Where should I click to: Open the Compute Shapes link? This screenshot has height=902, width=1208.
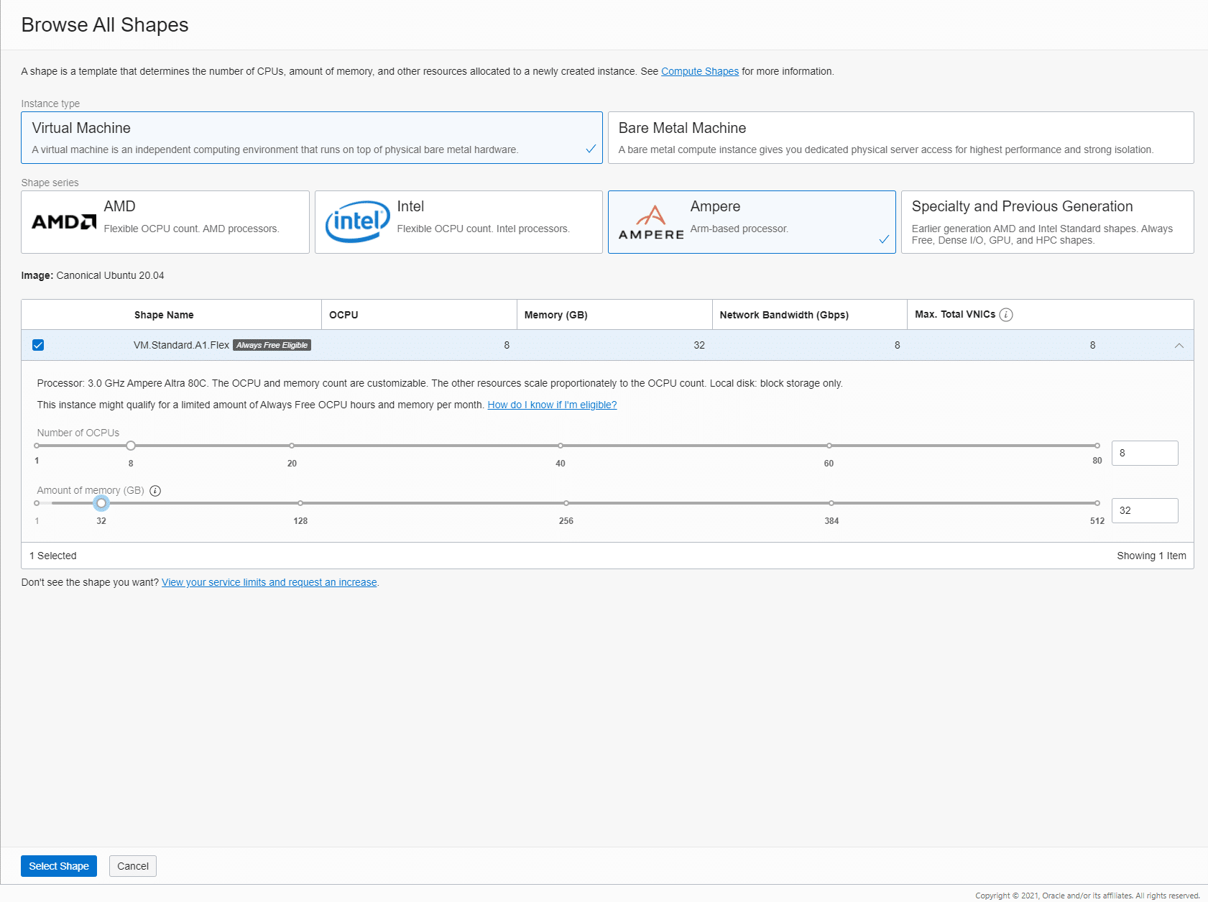[x=700, y=71]
